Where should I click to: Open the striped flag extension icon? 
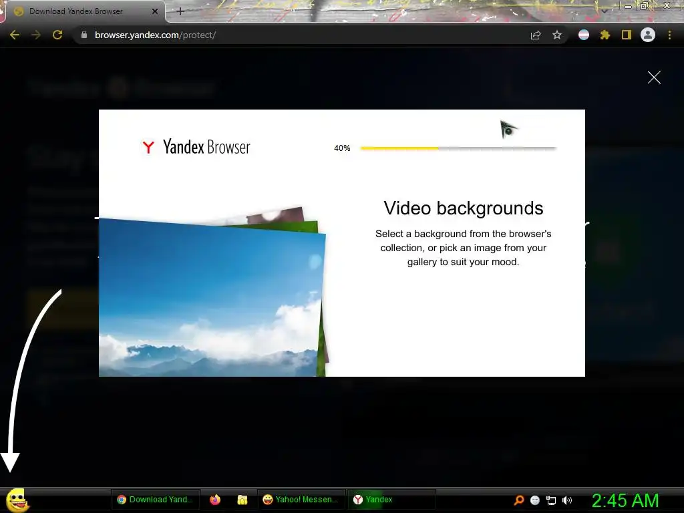[x=584, y=35]
